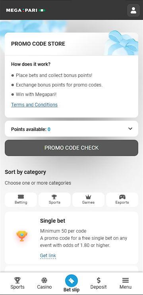143x295 pixels.
Task: Click the gift box image
Action: [123, 43]
